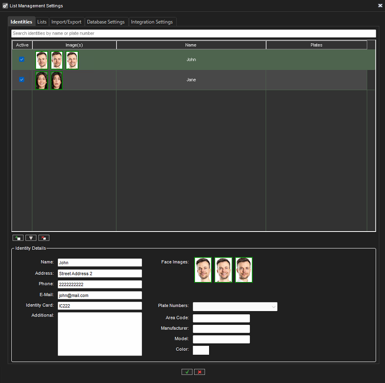
Task: Open the Lists tab
Action: [42, 22]
